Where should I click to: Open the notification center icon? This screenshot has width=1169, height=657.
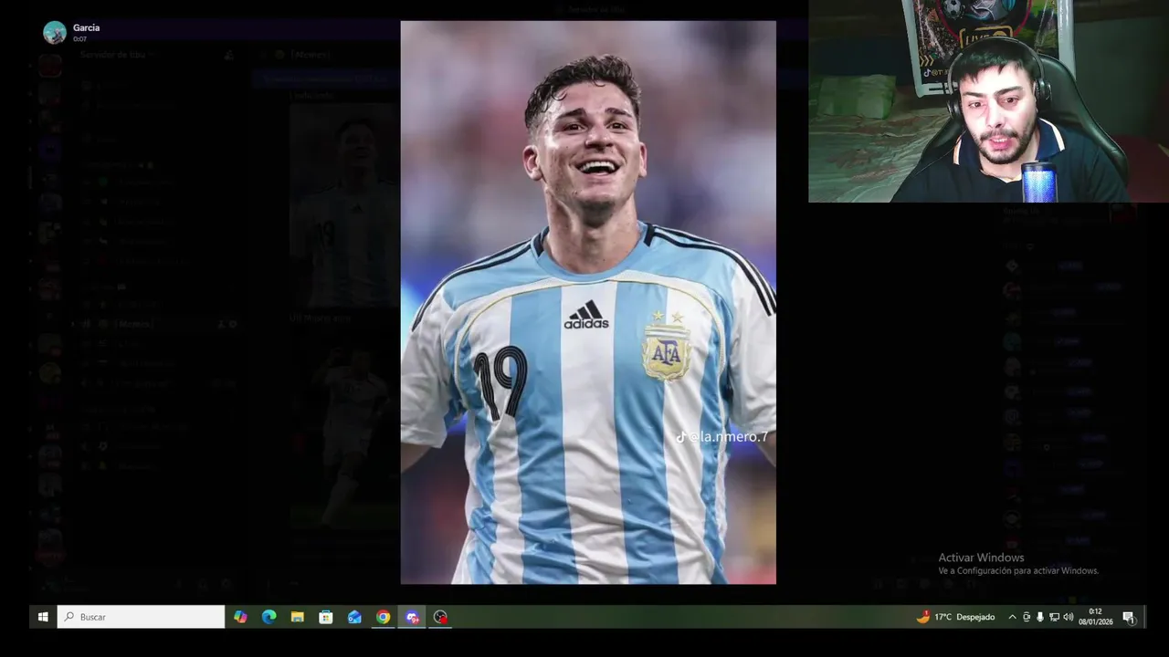click(x=1128, y=617)
